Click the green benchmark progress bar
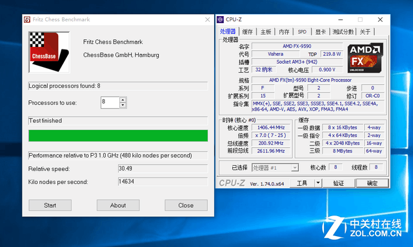 tap(118, 136)
